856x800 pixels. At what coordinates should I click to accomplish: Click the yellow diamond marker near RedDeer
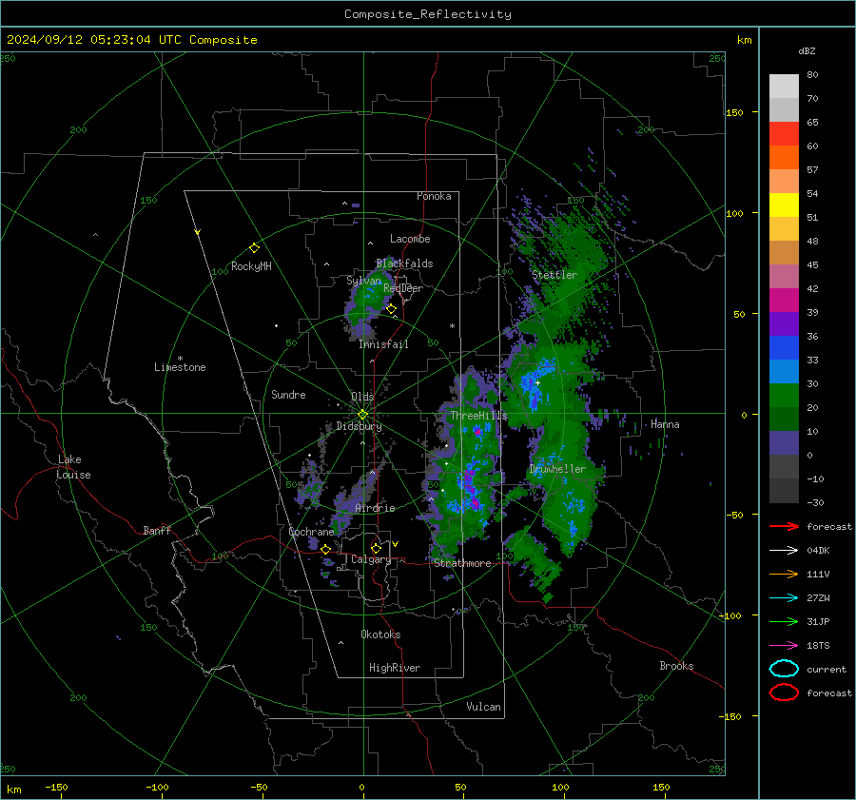click(391, 309)
